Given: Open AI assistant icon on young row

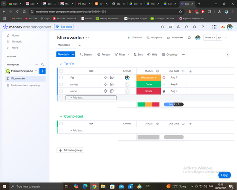Looking at the screenshot, I should [105, 84].
